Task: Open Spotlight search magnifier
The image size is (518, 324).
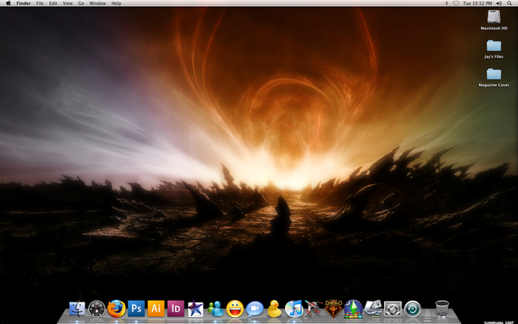Action: 509,3
